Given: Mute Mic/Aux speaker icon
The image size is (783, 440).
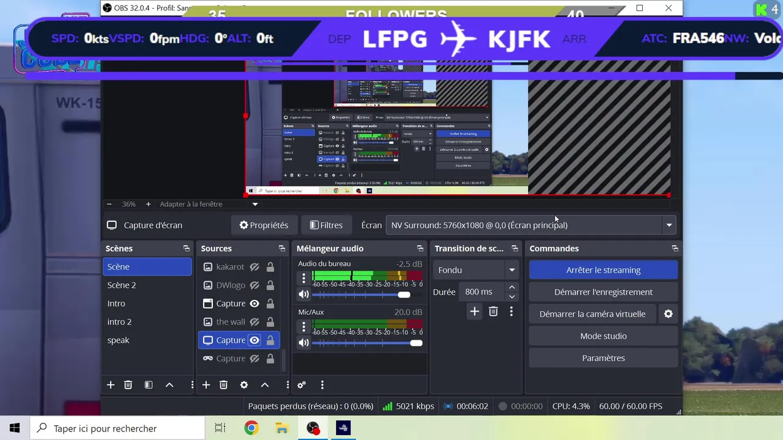Looking at the screenshot, I should coord(303,343).
